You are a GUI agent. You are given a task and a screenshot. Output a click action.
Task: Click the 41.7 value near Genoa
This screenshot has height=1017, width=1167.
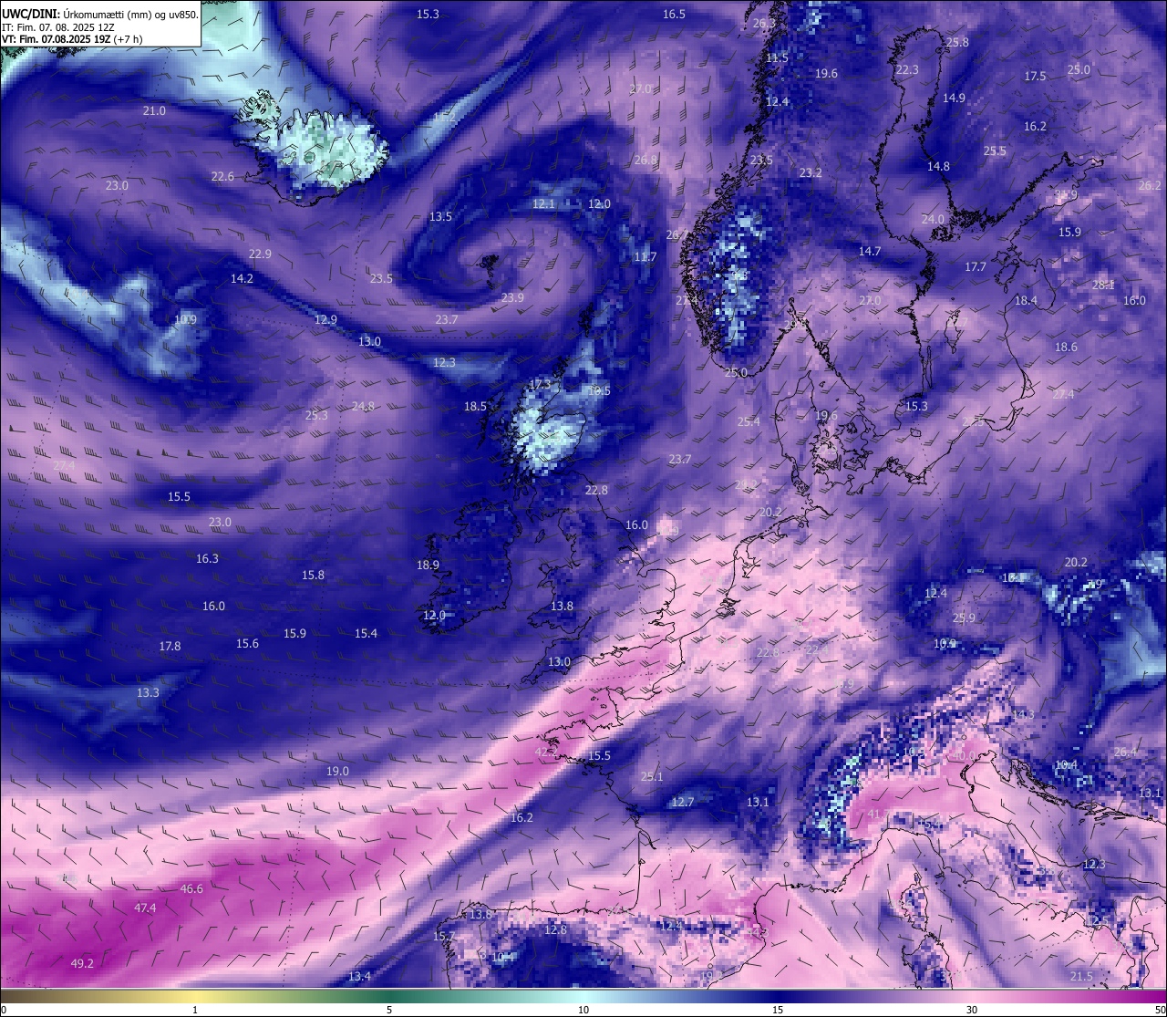879,814
